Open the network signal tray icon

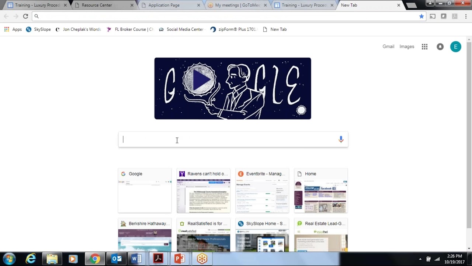click(x=437, y=259)
